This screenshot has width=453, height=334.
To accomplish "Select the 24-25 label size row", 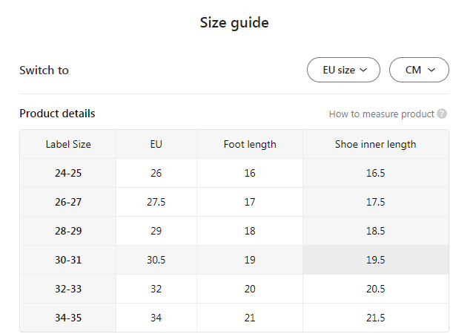I will click(x=68, y=173).
